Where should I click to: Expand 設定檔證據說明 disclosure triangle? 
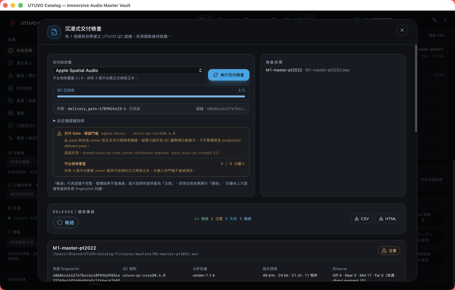click(x=54, y=121)
